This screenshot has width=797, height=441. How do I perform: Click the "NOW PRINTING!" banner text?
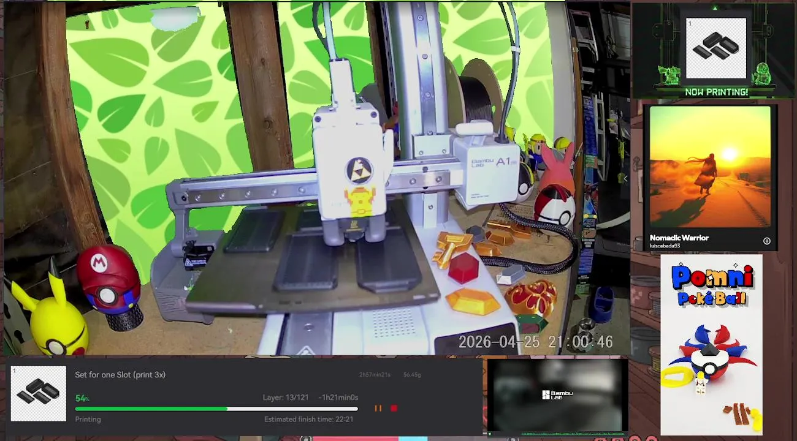click(x=716, y=92)
